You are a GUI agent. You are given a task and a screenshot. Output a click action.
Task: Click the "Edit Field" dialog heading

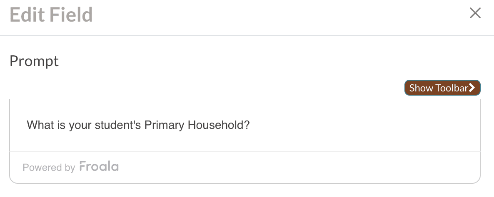(x=51, y=15)
